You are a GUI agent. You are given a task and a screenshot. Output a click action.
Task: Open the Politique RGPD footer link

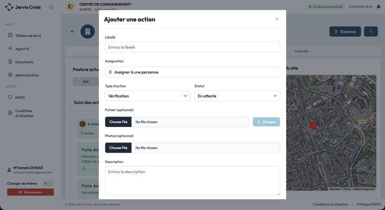click(369, 204)
